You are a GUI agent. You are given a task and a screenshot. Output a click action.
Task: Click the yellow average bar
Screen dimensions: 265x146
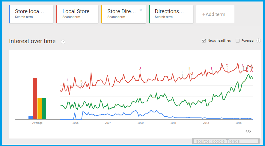tap(40, 109)
